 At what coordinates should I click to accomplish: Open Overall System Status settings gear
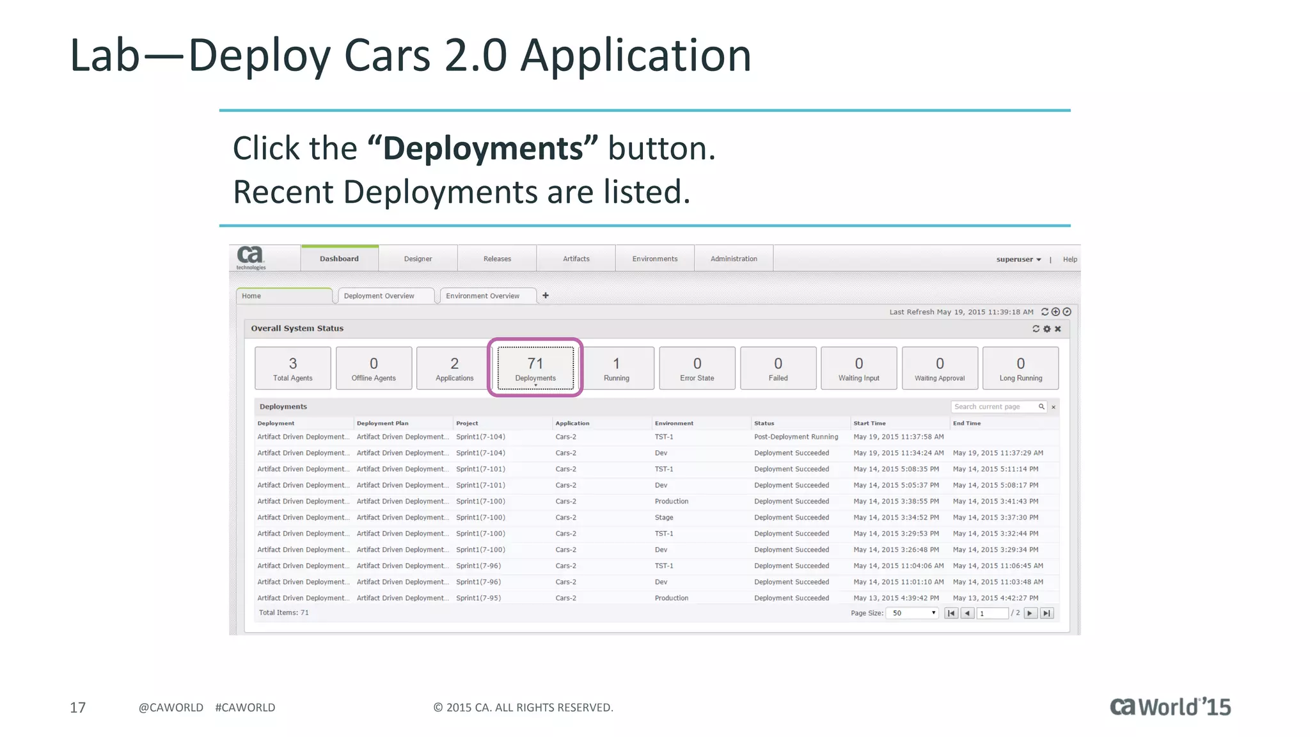1046,329
